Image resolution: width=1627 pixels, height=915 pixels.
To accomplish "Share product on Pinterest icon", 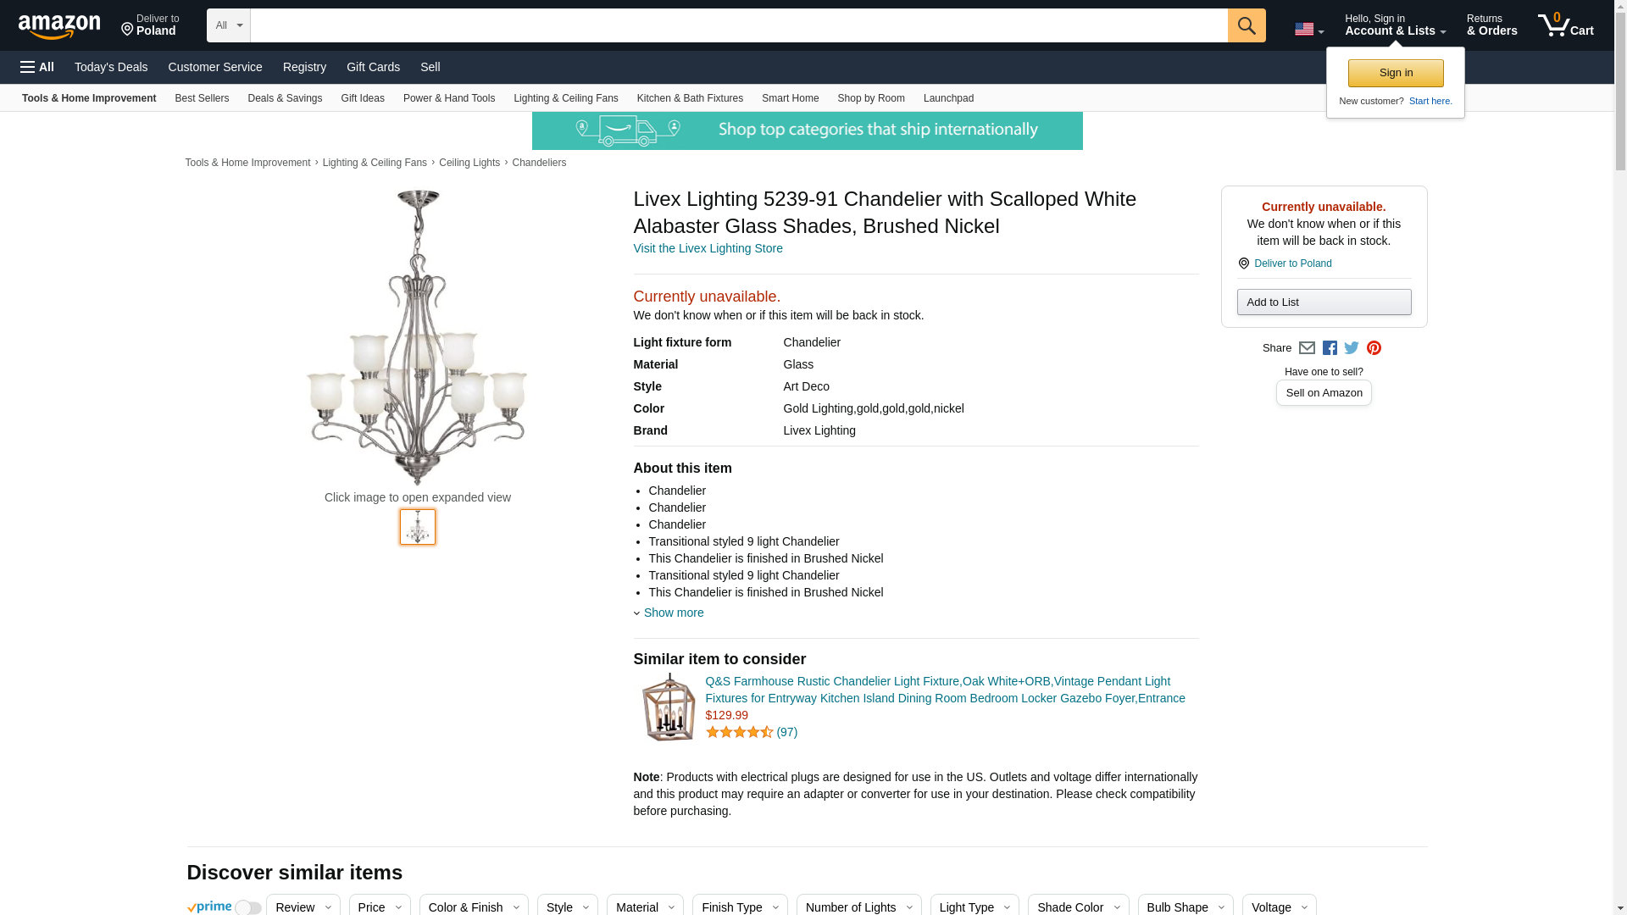I will pyautogui.click(x=1374, y=348).
